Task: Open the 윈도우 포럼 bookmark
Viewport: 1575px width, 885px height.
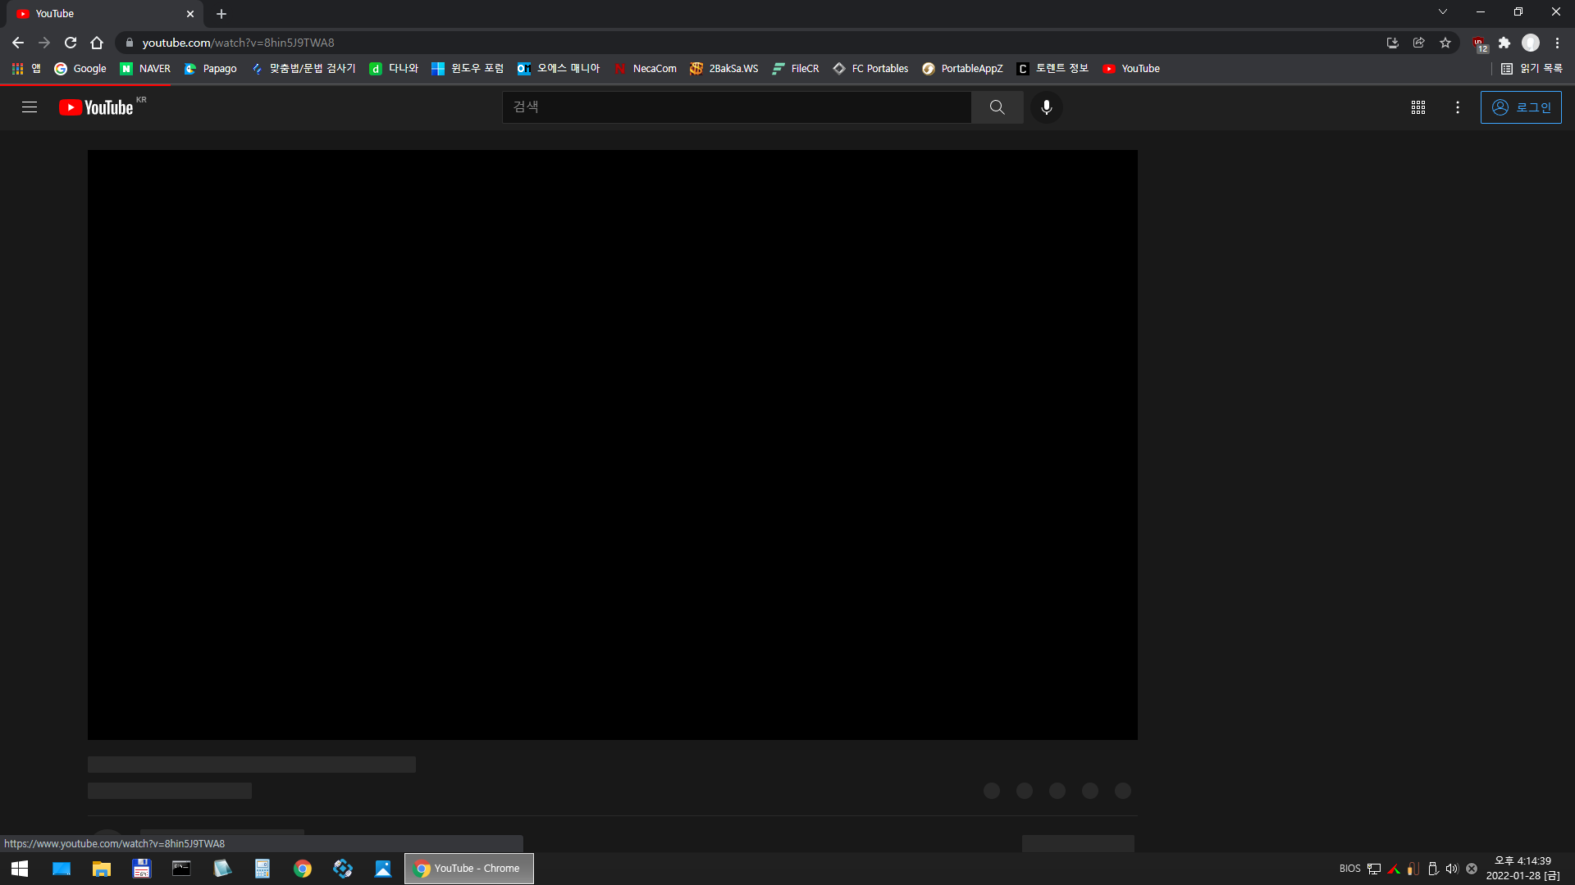Action: click(x=468, y=69)
